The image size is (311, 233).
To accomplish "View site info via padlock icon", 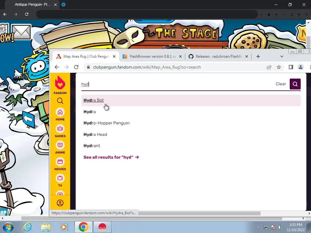I will tap(88, 67).
